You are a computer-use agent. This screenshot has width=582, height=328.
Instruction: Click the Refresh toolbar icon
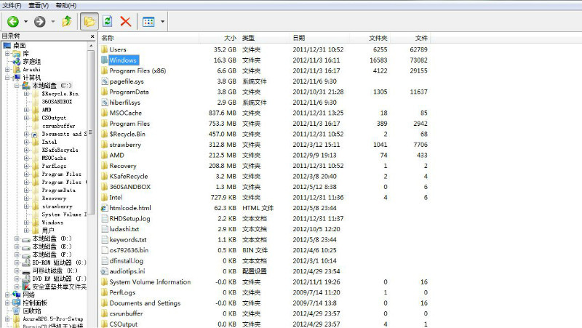(x=108, y=21)
